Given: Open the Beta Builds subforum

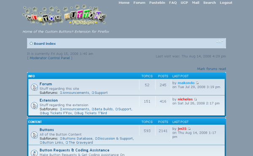Looking at the screenshot, I should 104,109.
